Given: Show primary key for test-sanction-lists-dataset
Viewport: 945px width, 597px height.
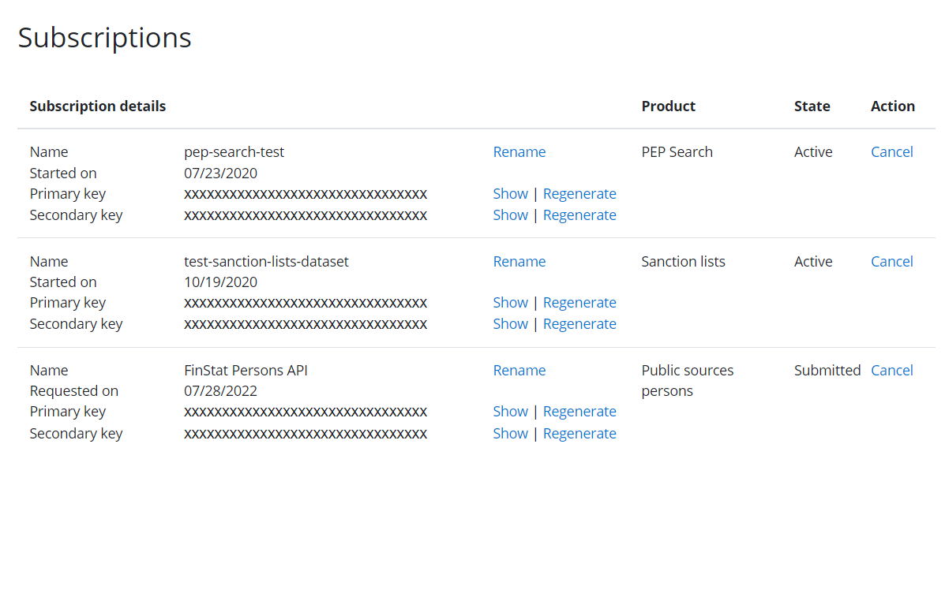Looking at the screenshot, I should click(x=510, y=303).
